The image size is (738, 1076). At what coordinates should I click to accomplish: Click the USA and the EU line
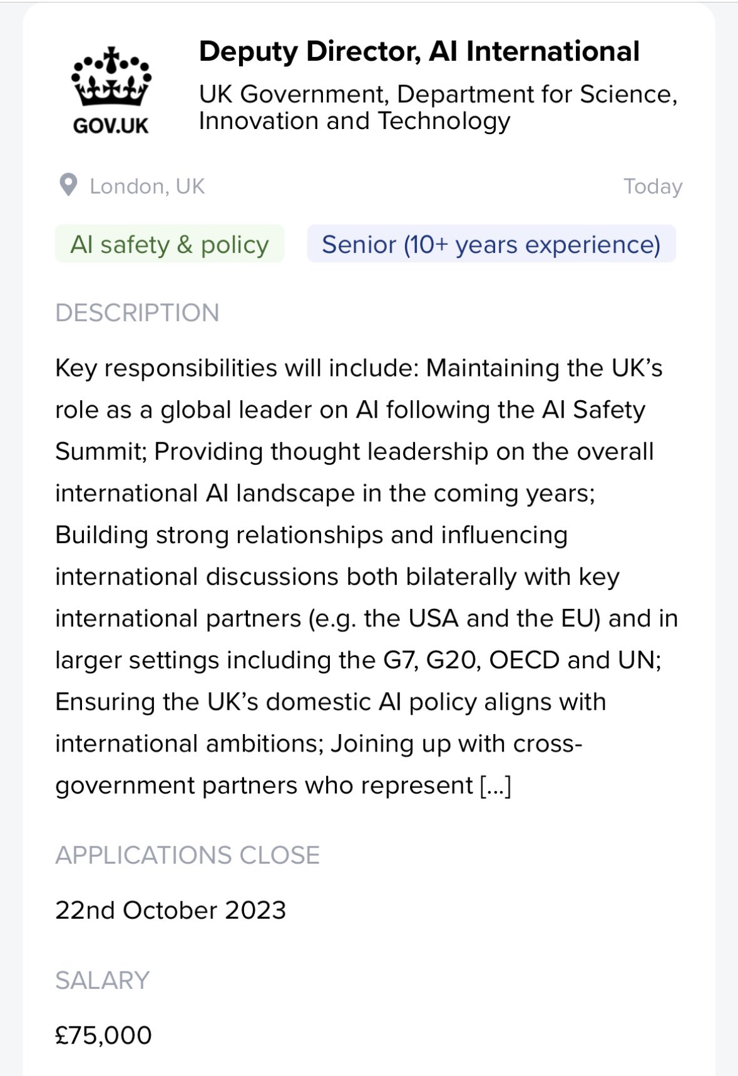pyautogui.click(x=367, y=619)
